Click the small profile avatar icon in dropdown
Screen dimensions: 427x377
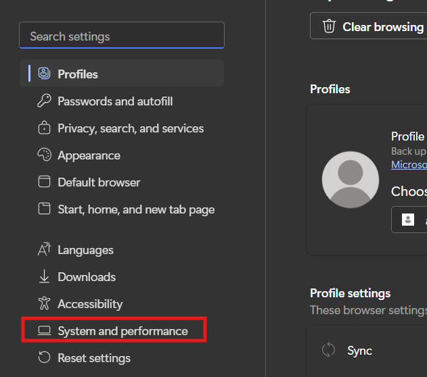(x=408, y=220)
